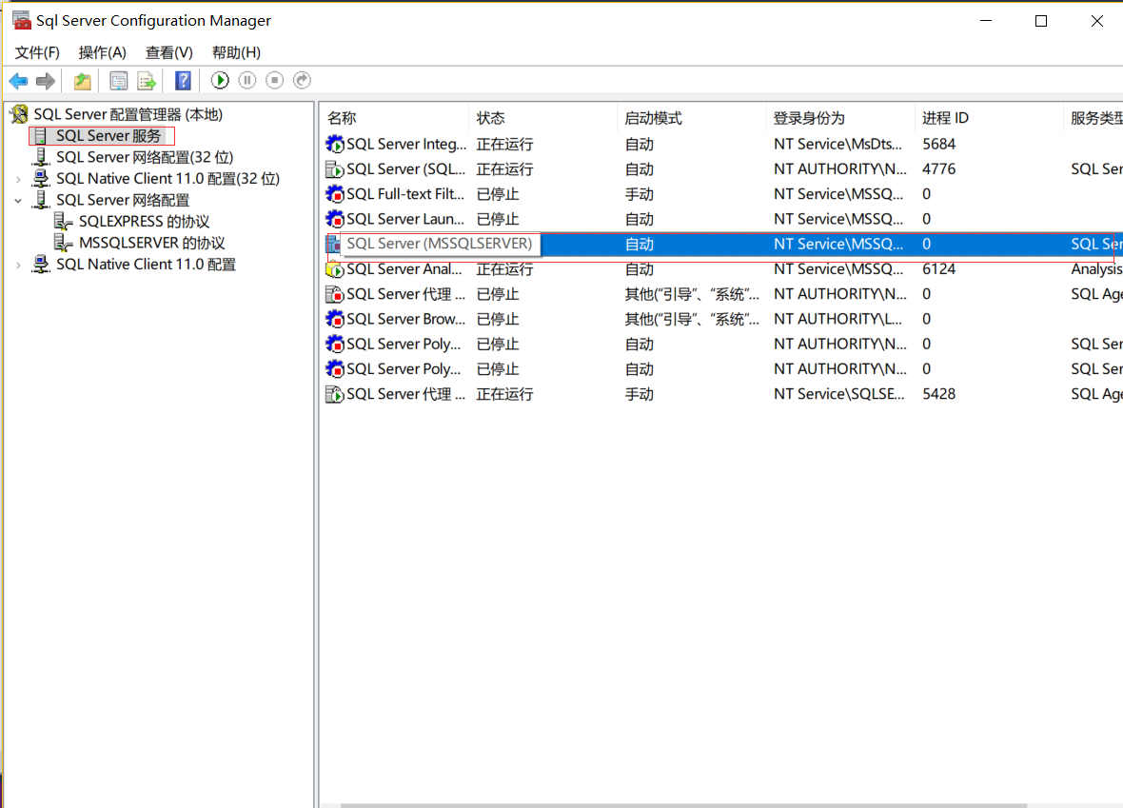The height and width of the screenshot is (808, 1123).
Task: Open the 操作(A) menu
Action: tap(102, 52)
